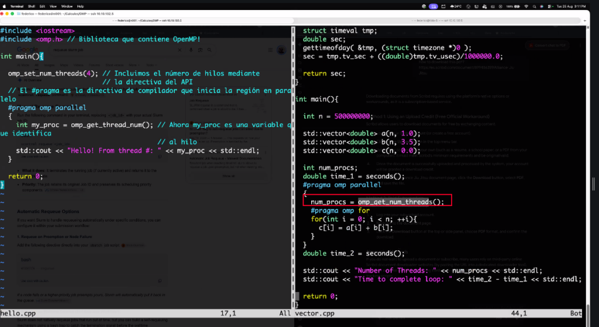Switch to the federico@n001 OMP terminal tab
This screenshot has width=599, height=327.
point(147,20)
